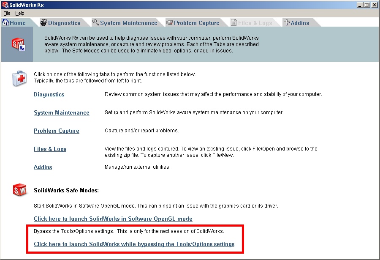Viewport: 380px width, 260px height.
Task: Click text starting 'Review common system issues'
Action: click(x=213, y=94)
